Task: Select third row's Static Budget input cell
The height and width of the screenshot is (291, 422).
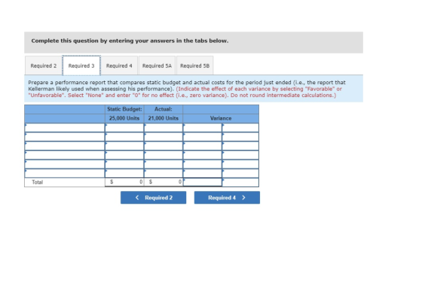Action: [x=124, y=146]
